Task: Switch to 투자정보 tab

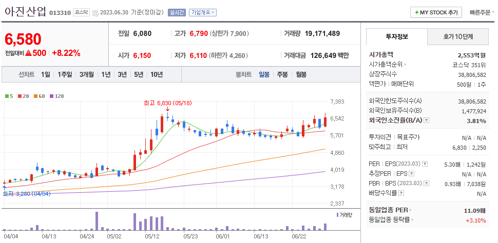Action: [x=397, y=36]
